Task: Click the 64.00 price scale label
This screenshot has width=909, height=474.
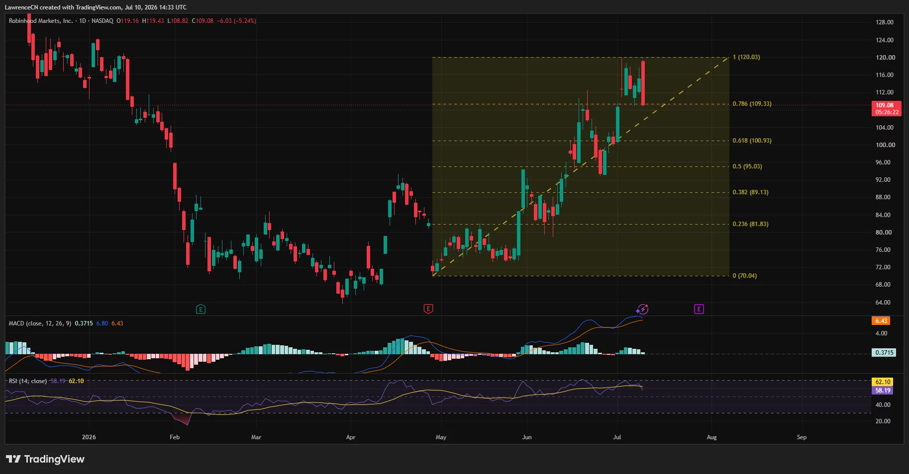Action: pyautogui.click(x=883, y=303)
